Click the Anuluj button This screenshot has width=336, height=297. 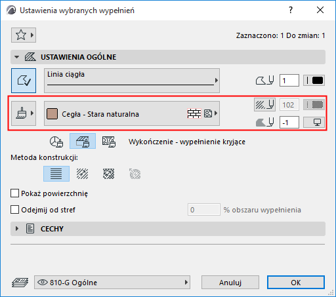click(230, 283)
